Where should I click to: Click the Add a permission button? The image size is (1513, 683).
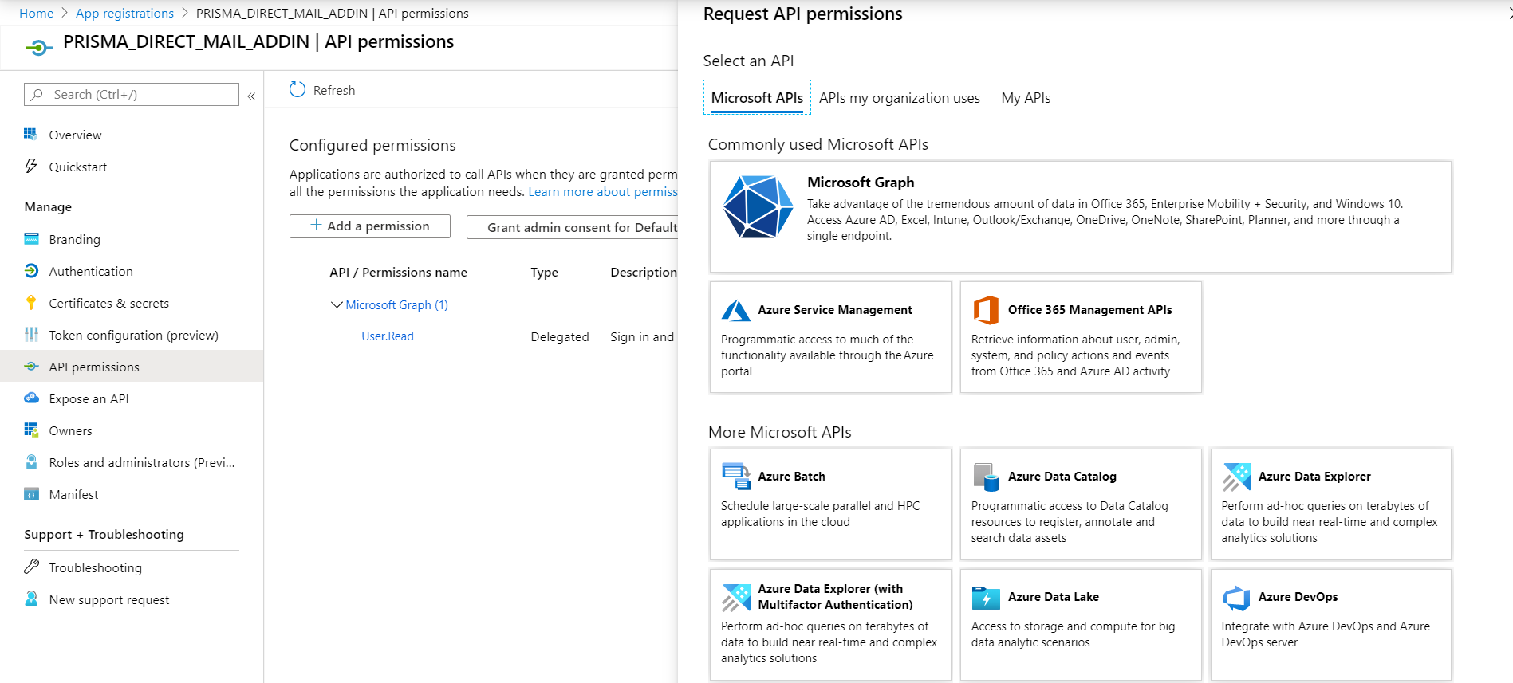pos(370,226)
